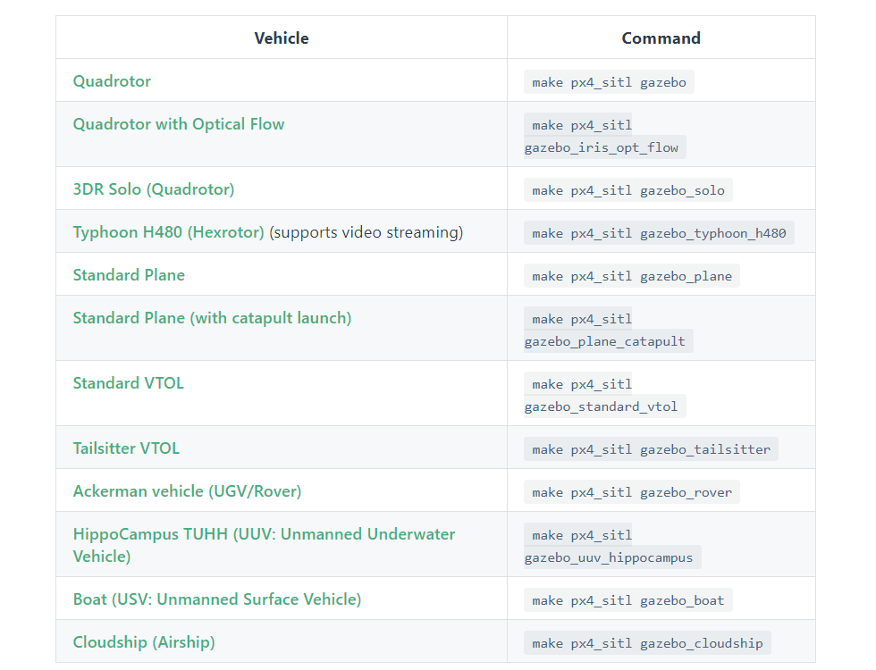876x670 pixels.
Task: Click the gazebo_boat command code
Action: tap(628, 600)
